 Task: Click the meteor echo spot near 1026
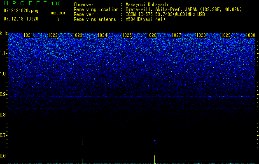click(x=155, y=141)
